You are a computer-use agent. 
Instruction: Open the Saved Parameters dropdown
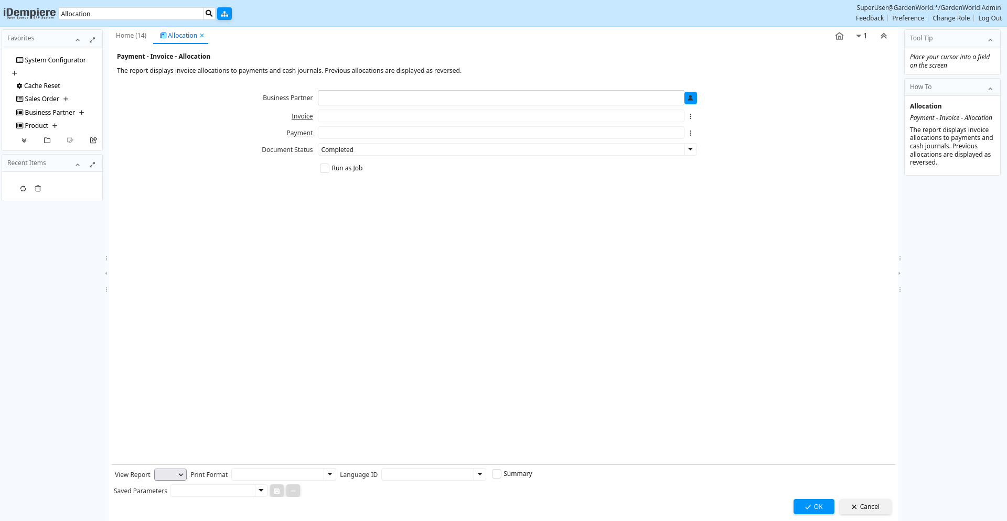pos(261,491)
